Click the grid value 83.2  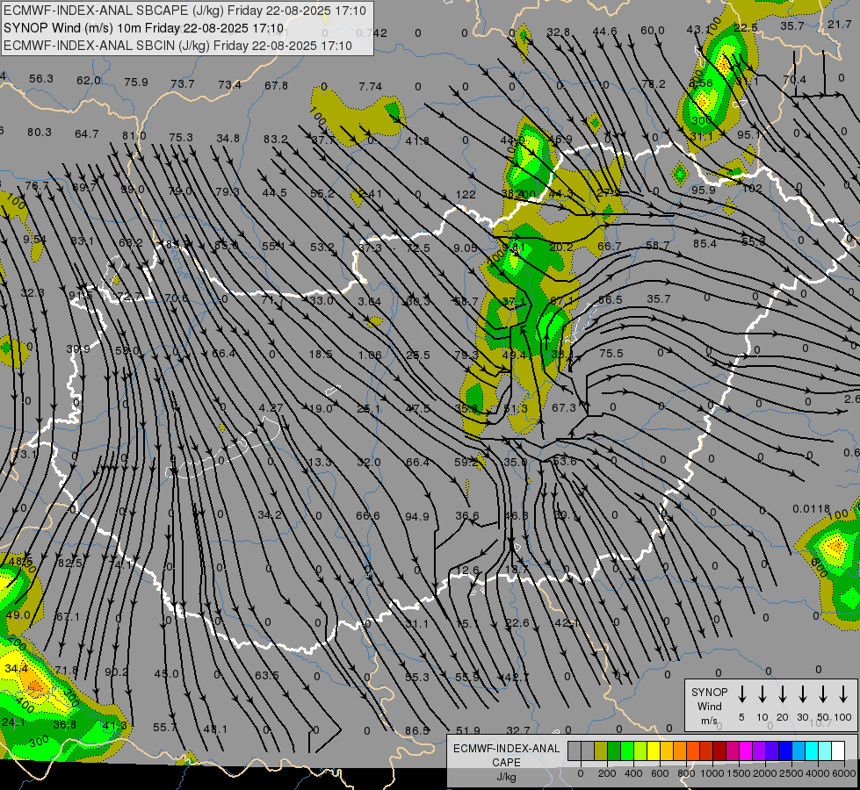coord(275,140)
